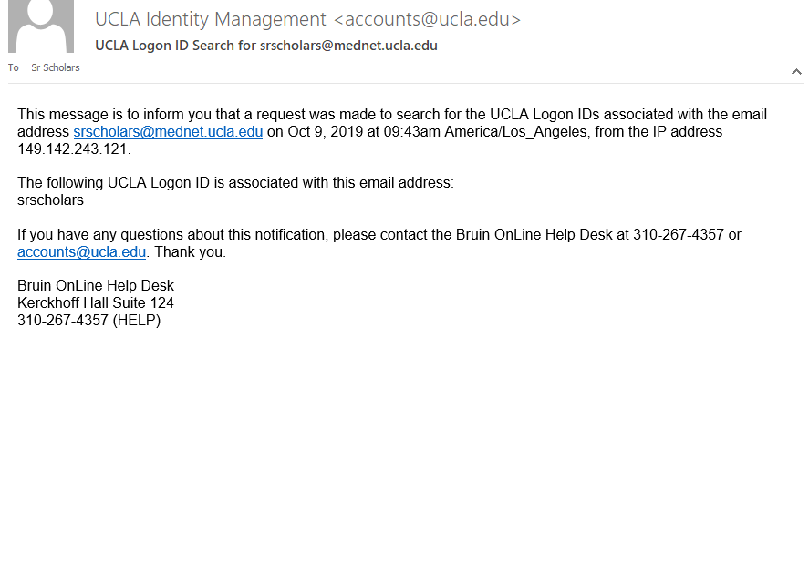Click the email subject line text

266,46
